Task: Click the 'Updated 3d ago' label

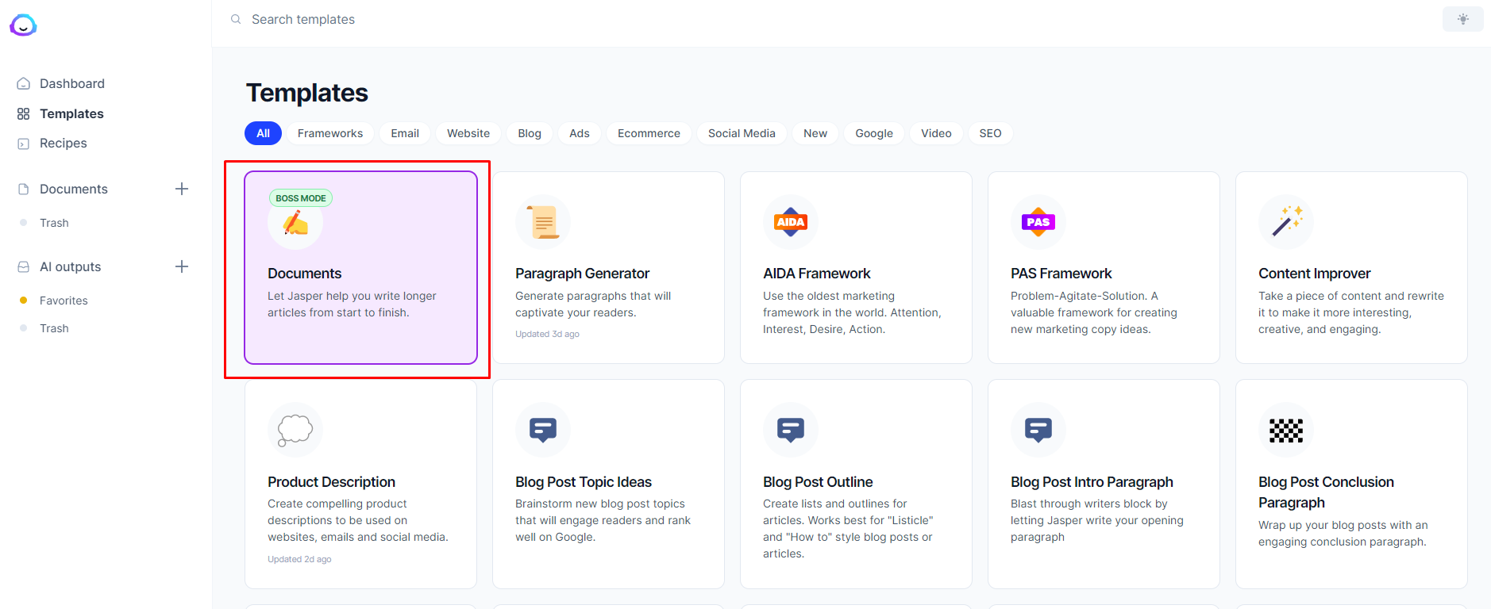Action: 547,335
